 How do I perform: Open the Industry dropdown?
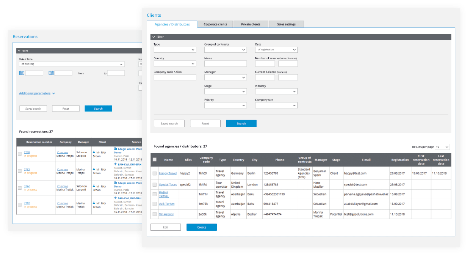click(276, 91)
